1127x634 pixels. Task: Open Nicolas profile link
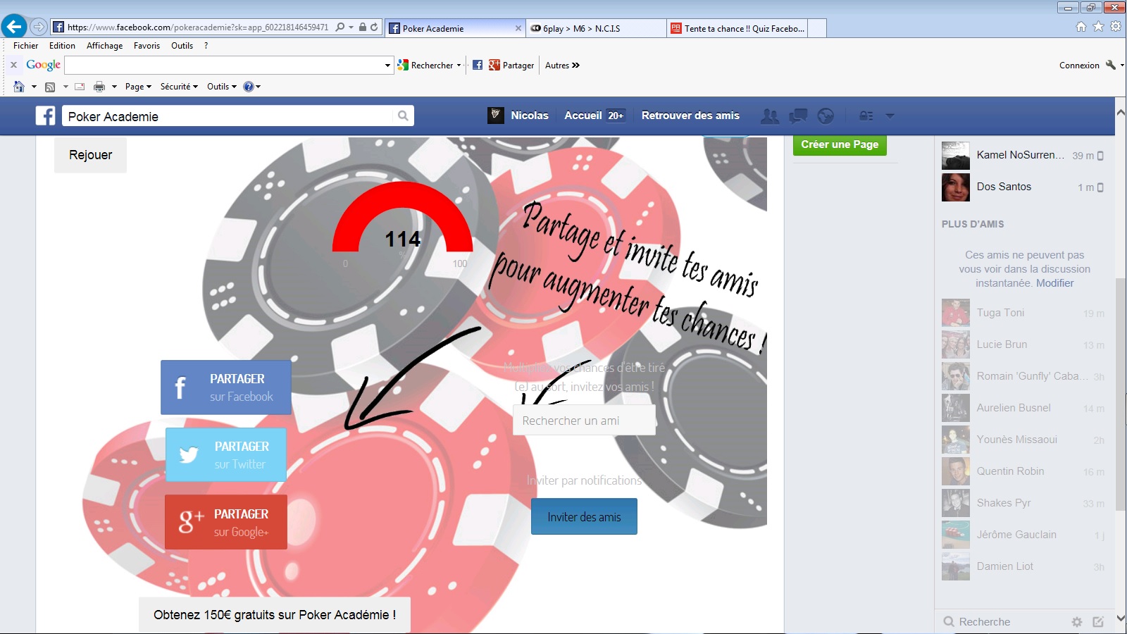point(518,116)
